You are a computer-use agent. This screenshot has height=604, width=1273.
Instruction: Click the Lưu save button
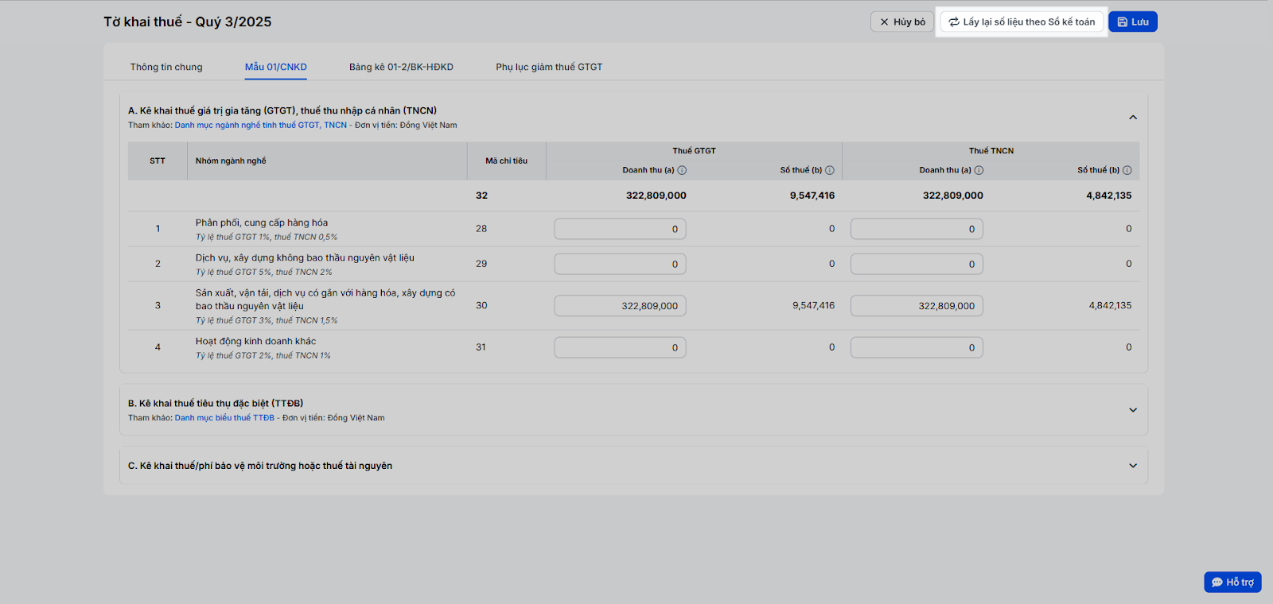pyautogui.click(x=1133, y=22)
